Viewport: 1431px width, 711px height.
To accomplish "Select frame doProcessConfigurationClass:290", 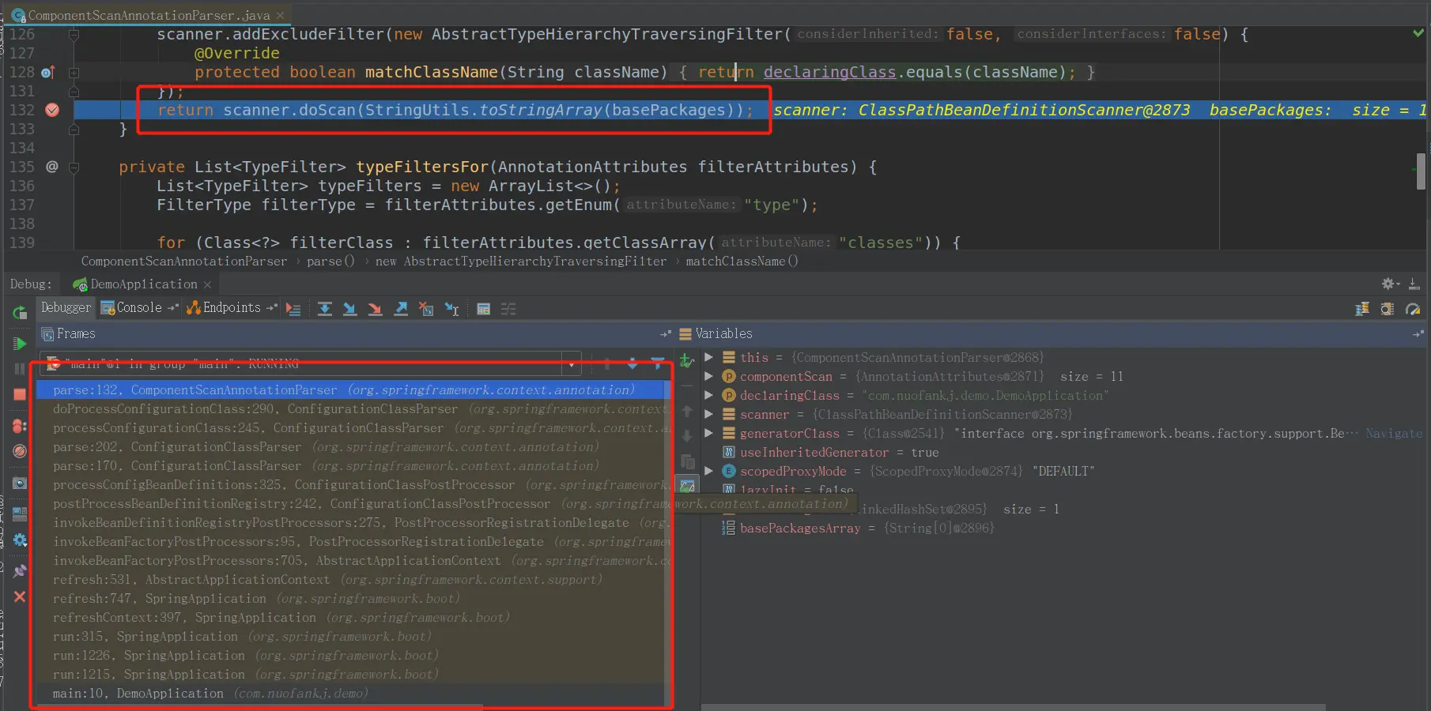I will click(353, 409).
